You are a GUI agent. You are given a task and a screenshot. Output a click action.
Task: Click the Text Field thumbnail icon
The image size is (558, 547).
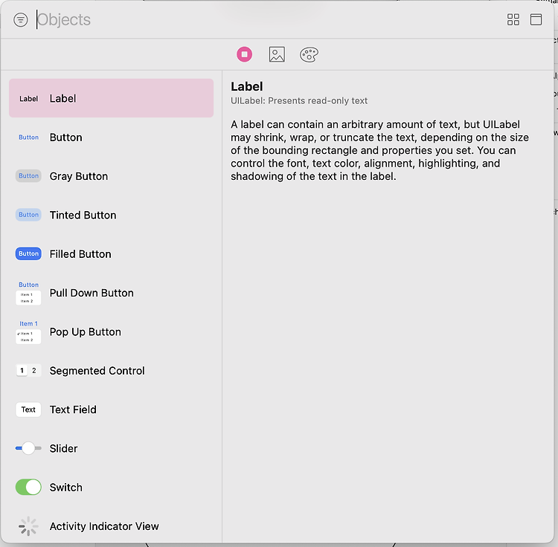click(x=28, y=410)
